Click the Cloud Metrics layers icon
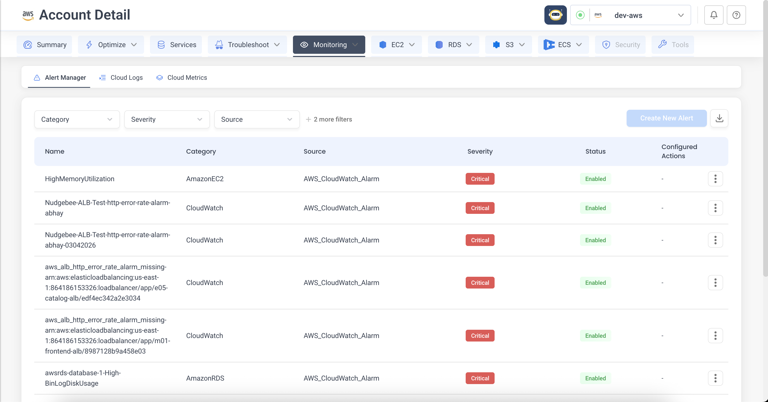This screenshot has height=402, width=768. [x=160, y=78]
